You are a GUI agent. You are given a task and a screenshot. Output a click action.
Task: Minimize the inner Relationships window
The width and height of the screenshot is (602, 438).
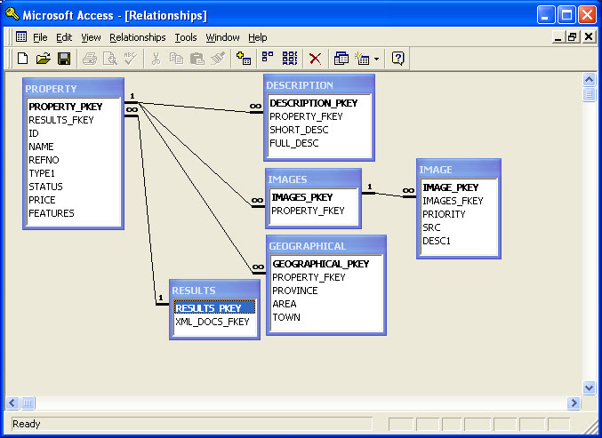point(558,37)
